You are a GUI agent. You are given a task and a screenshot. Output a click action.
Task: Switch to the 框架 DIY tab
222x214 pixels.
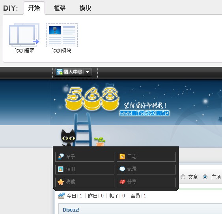(x=60, y=8)
